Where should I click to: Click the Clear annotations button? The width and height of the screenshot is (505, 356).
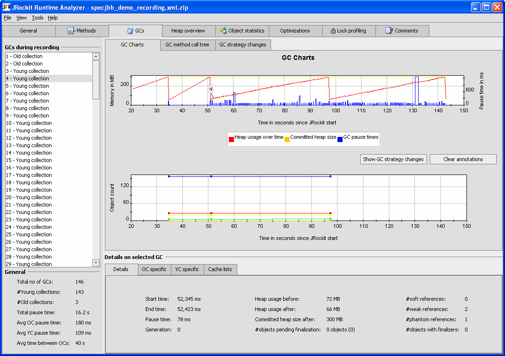463,159
